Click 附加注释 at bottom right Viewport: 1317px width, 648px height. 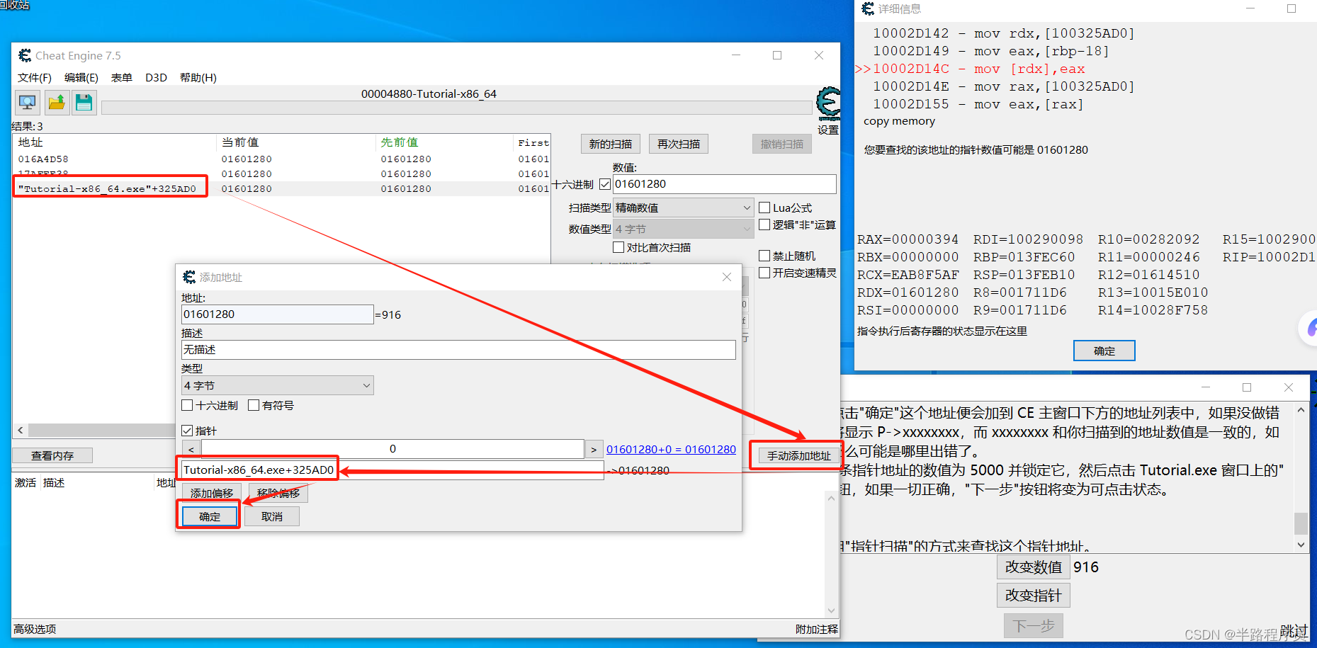point(816,629)
